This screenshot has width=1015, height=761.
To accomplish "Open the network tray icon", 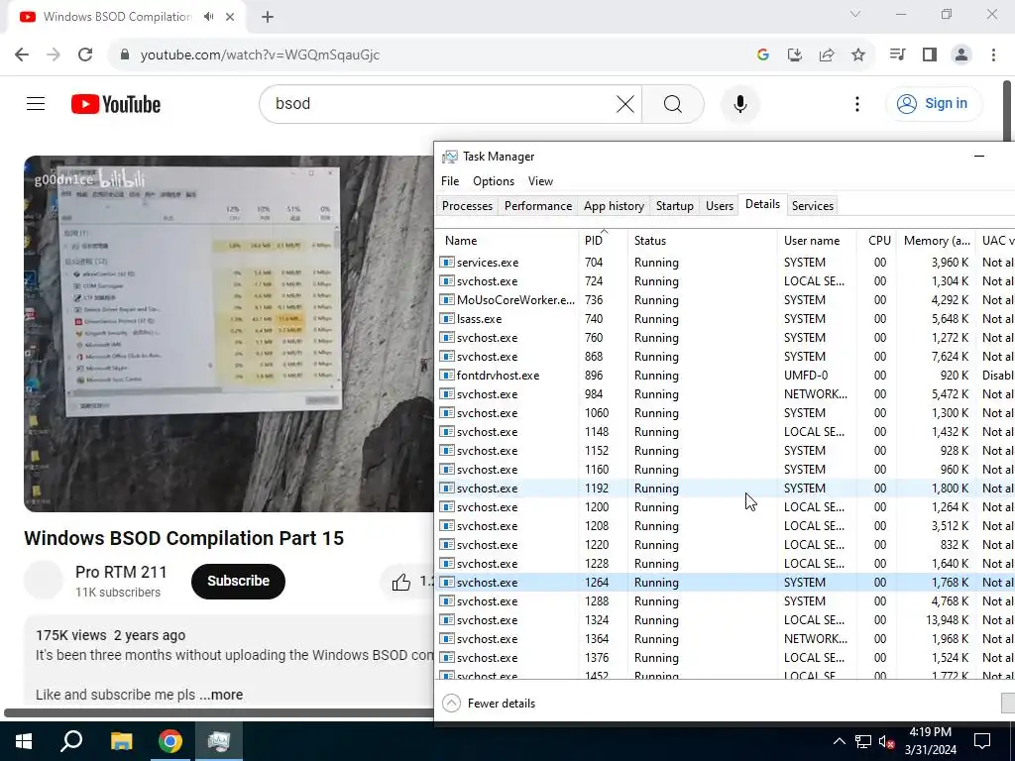I will tap(863, 741).
